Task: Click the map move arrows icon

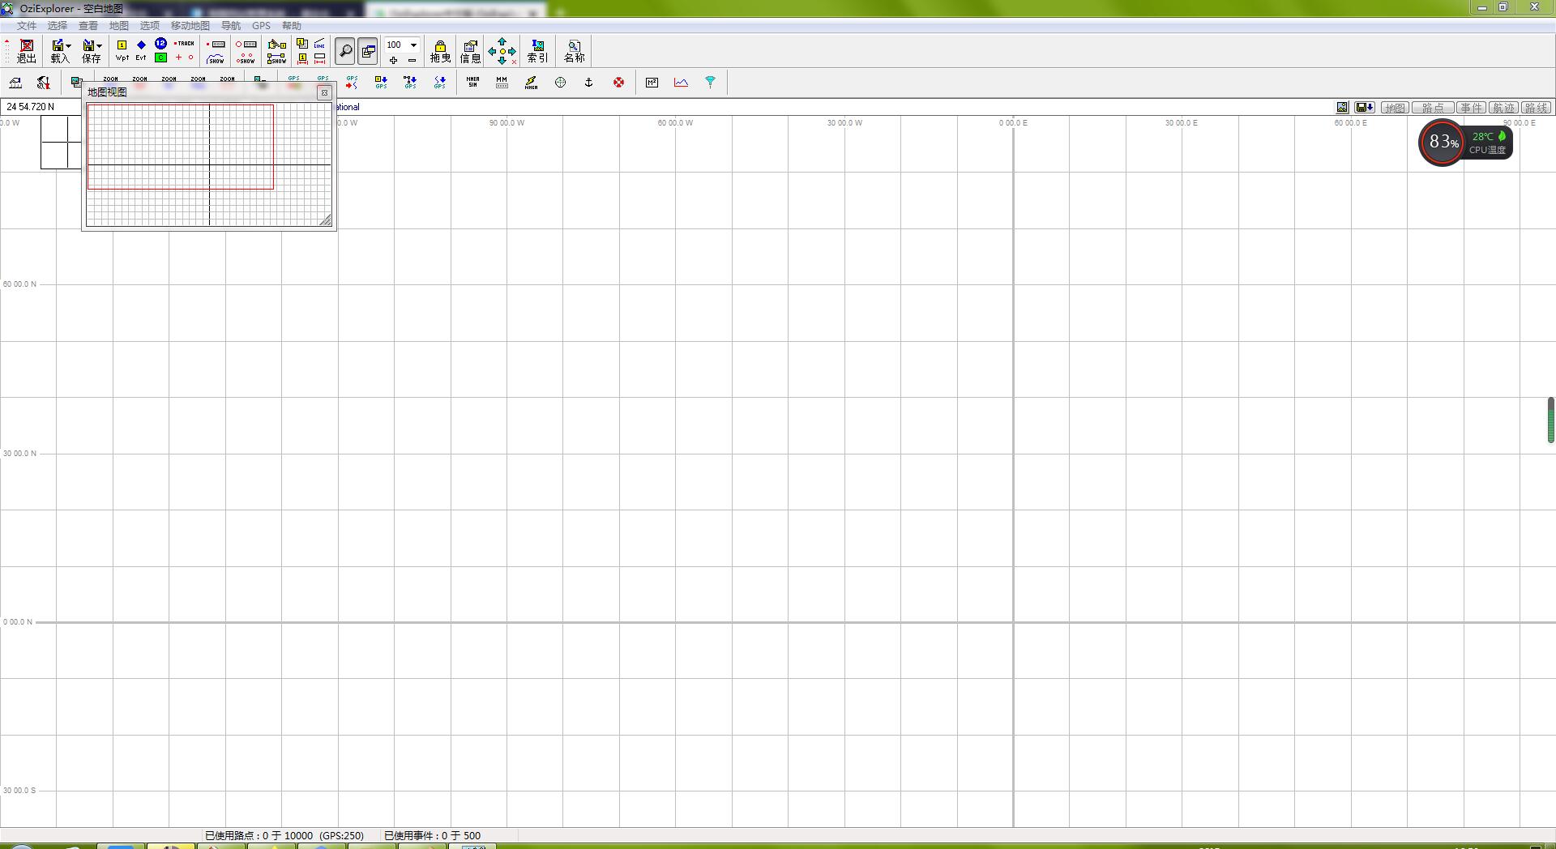Action: 502,51
